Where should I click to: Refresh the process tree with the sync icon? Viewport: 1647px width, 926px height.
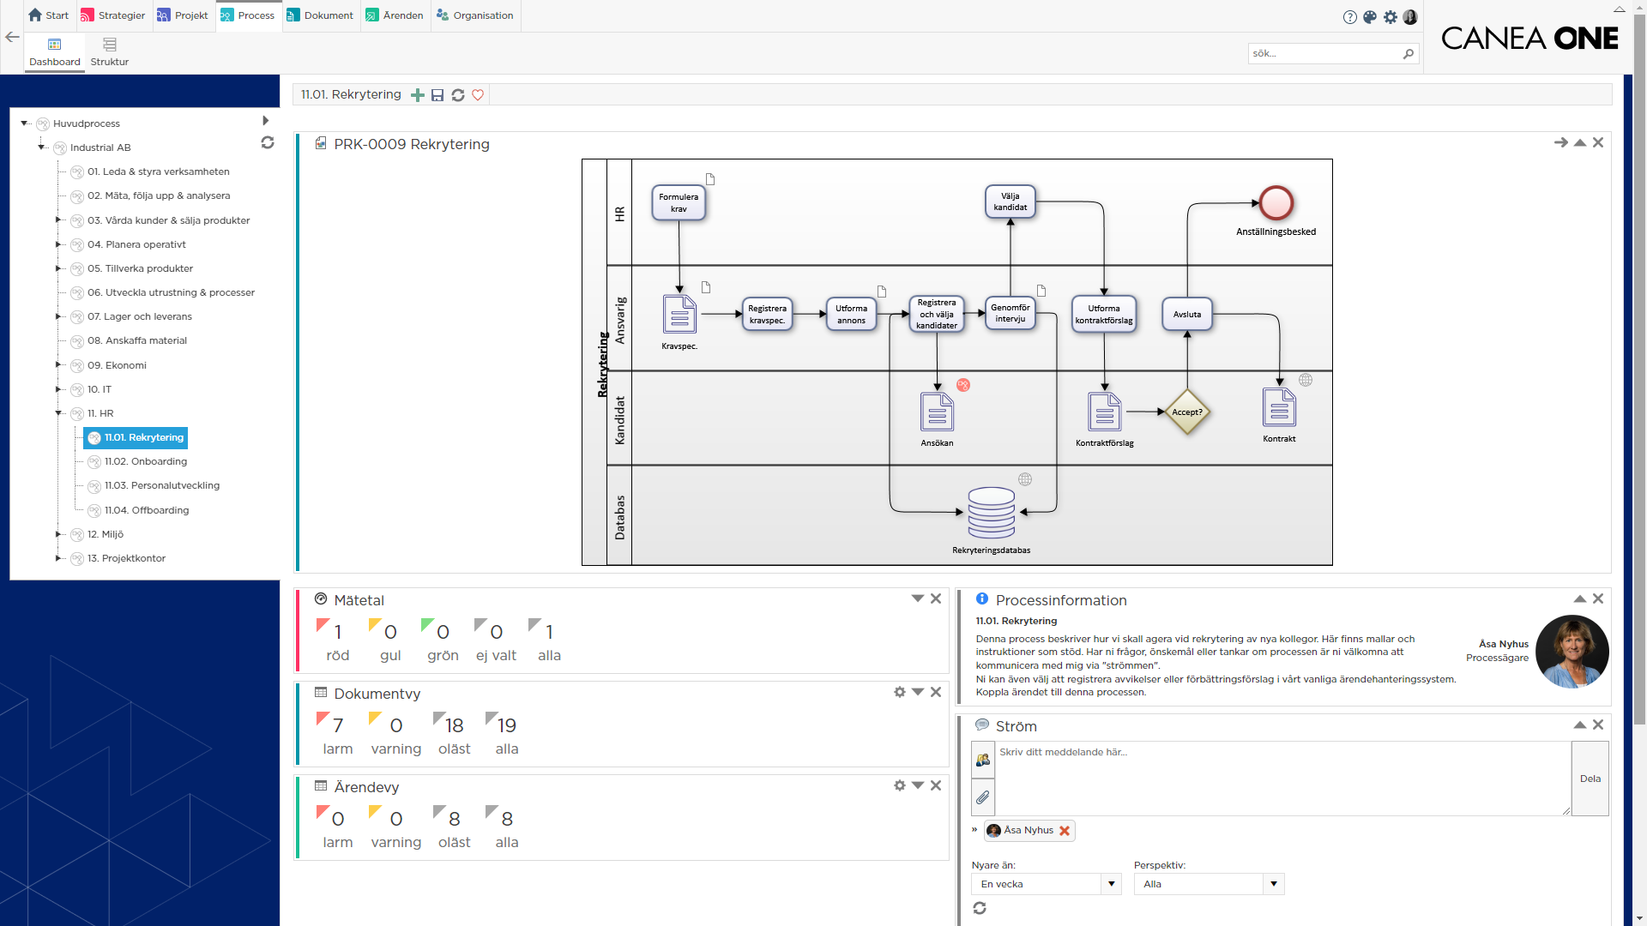(267, 142)
